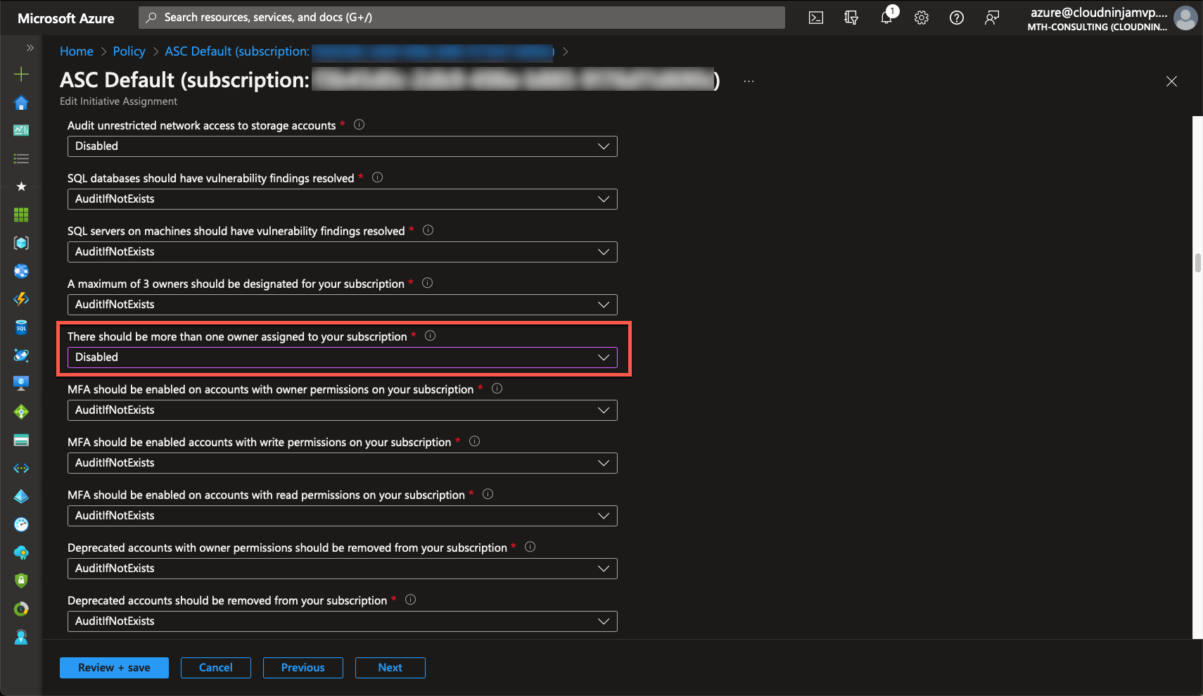Viewport: 1203px width, 696px height.
Task: Click the Review + save button
Action: (x=114, y=668)
